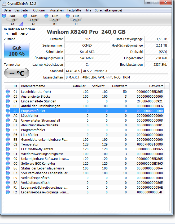Click the Firmware value 502

(x=87, y=39)
